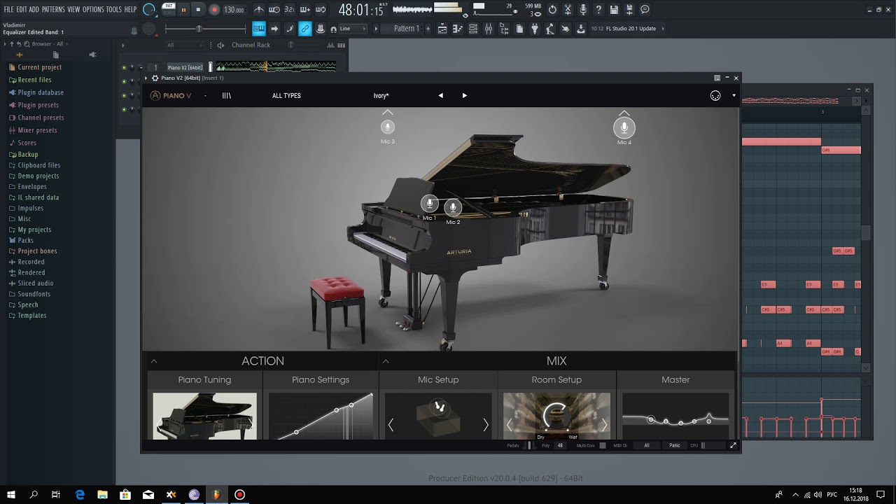
Task: Click the stop playback button
Action: click(198, 10)
